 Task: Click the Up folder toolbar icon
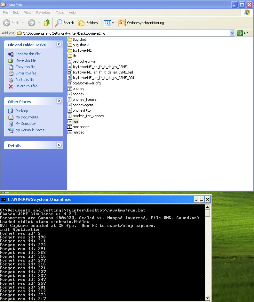47,23
